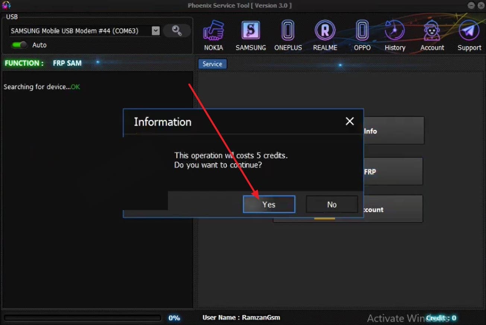Open the History clock icon
The height and width of the screenshot is (325, 486).
point(395,35)
